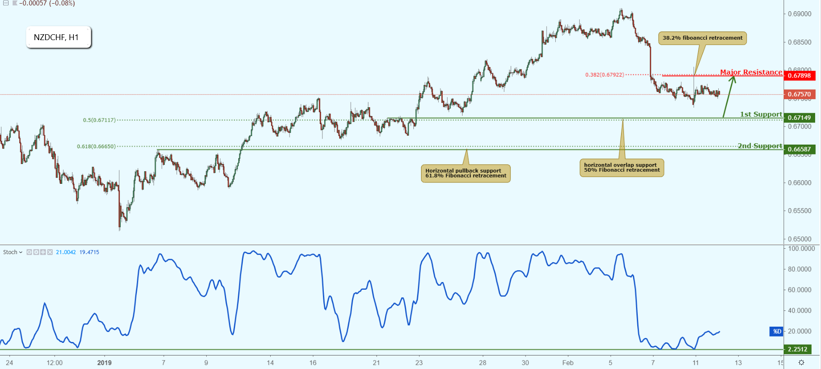Viewport: 821px width, 369px height.
Task: Open chart settings gear at bottom right
Action: 801,362
